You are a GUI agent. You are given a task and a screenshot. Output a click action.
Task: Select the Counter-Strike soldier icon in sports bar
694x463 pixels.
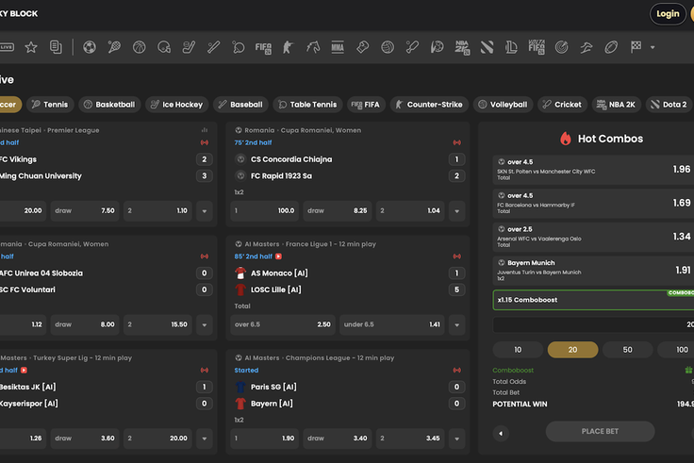[289, 47]
